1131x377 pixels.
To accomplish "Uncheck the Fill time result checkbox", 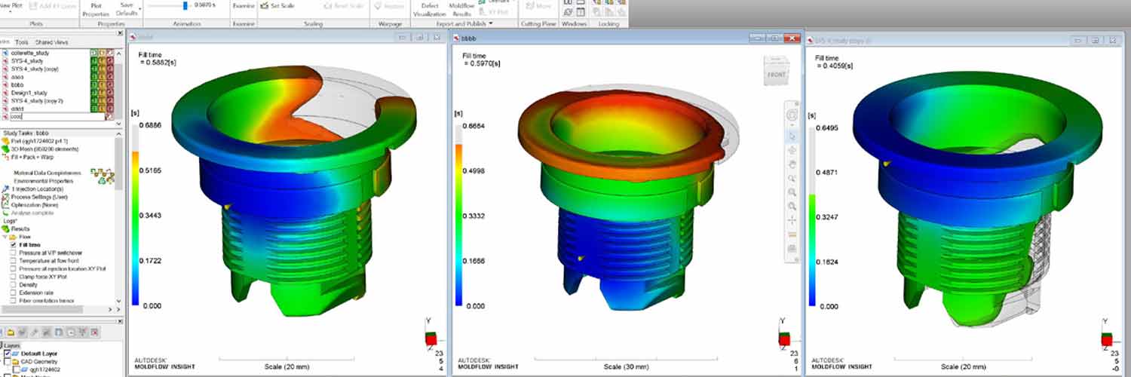I will tap(14, 245).
